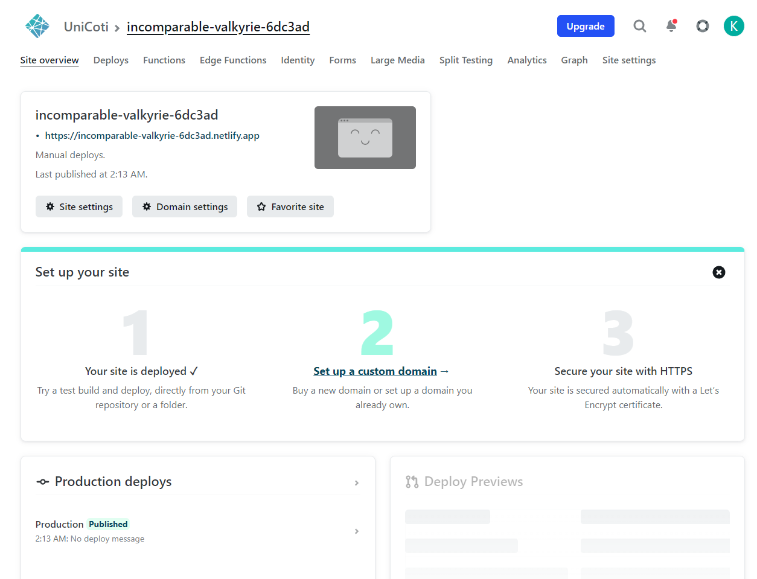Open search with the magnifier icon
The height and width of the screenshot is (579, 757).
[640, 26]
